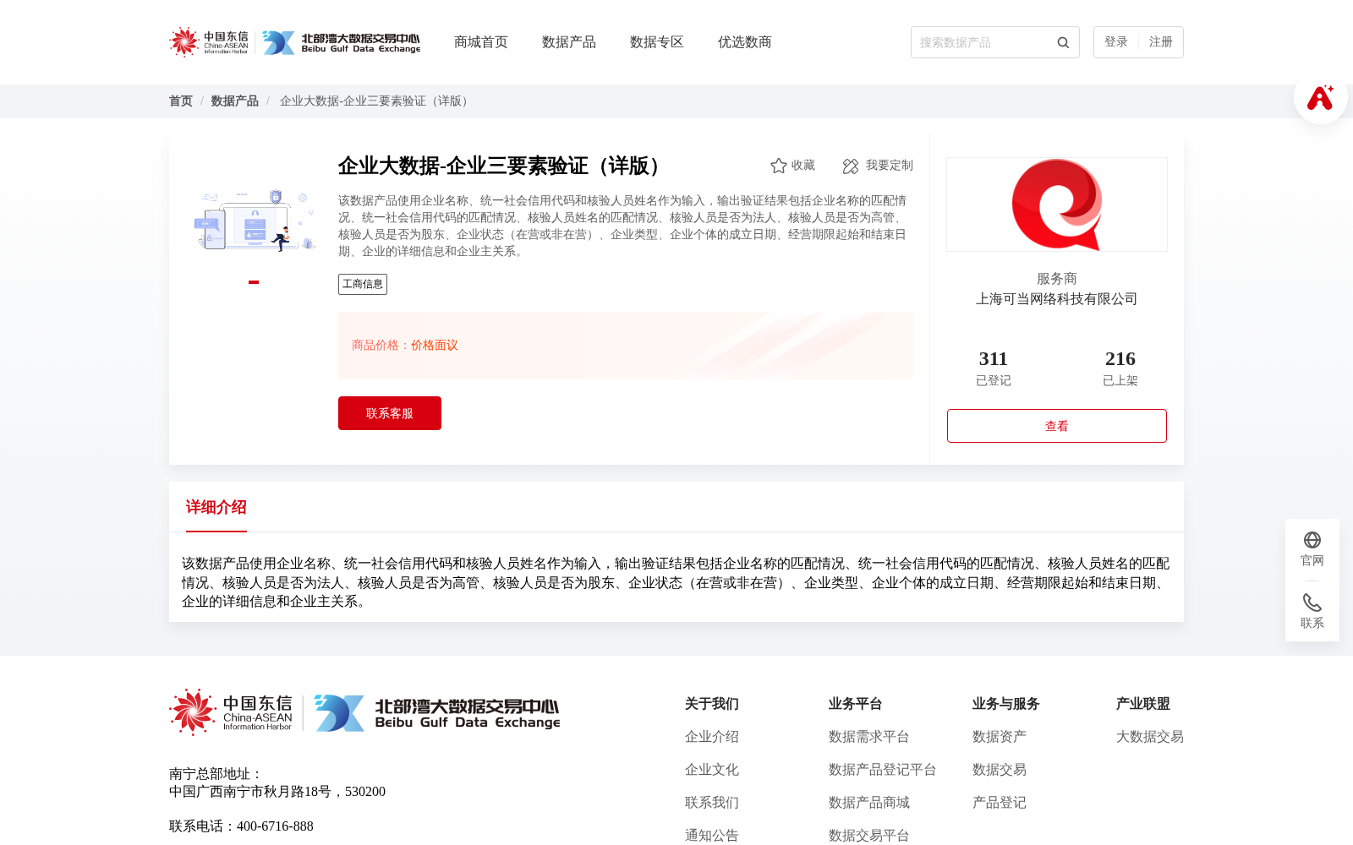Click the 北部湾大数据交易中心 logo in header
Screen dimensions: 1353x845
pyautogui.click(x=342, y=41)
